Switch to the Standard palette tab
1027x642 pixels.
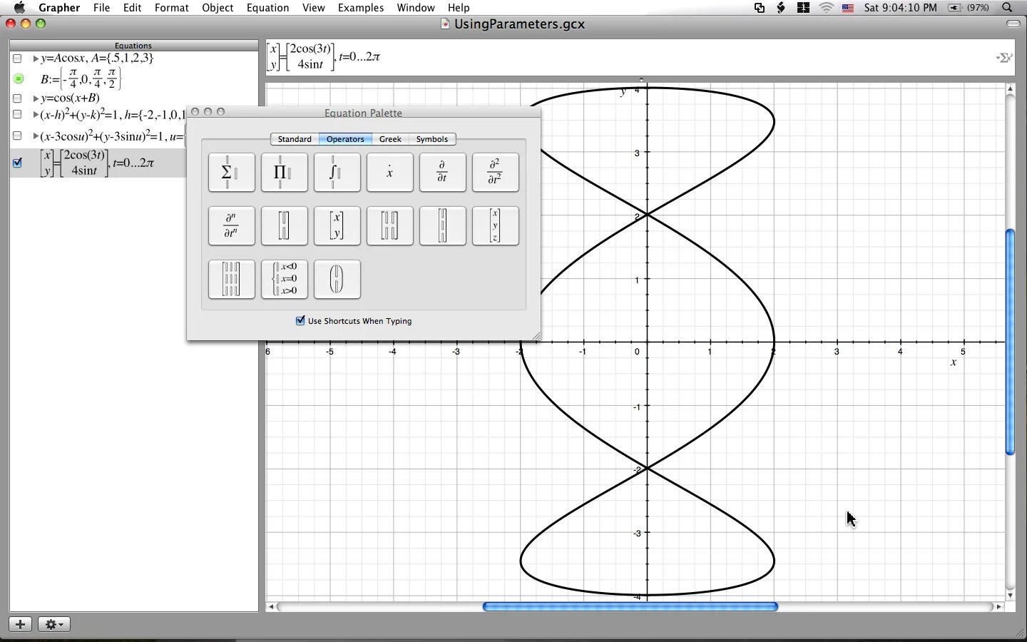(x=295, y=139)
